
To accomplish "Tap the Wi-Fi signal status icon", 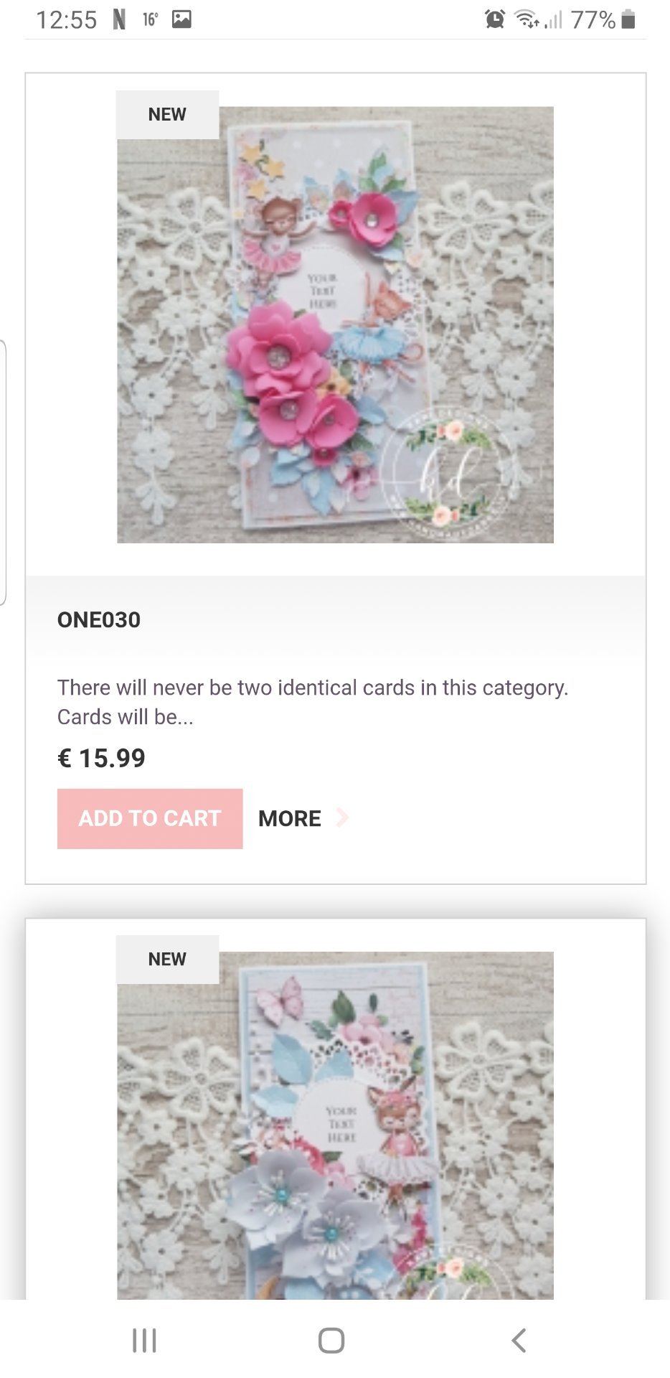I will (527, 19).
